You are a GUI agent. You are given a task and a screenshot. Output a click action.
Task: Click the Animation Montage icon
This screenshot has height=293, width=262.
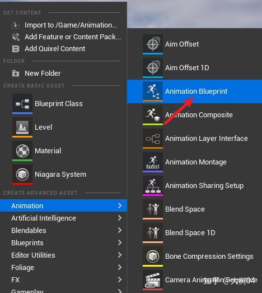(153, 162)
